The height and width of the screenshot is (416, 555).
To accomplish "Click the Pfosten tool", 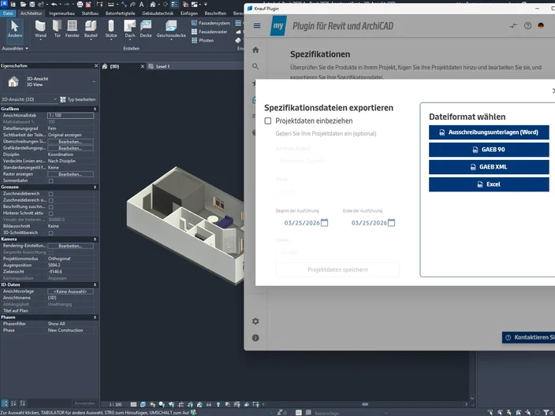I will (203, 40).
